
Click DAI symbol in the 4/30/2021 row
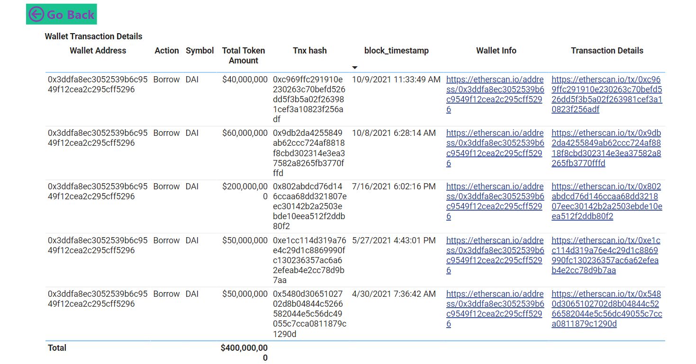tap(192, 294)
